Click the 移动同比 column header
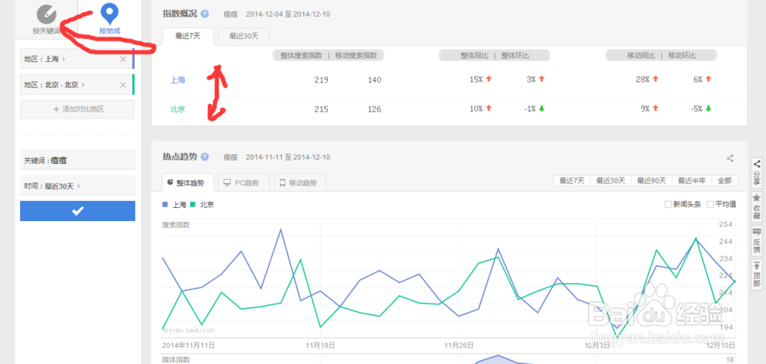The height and width of the screenshot is (364, 766). [x=641, y=55]
